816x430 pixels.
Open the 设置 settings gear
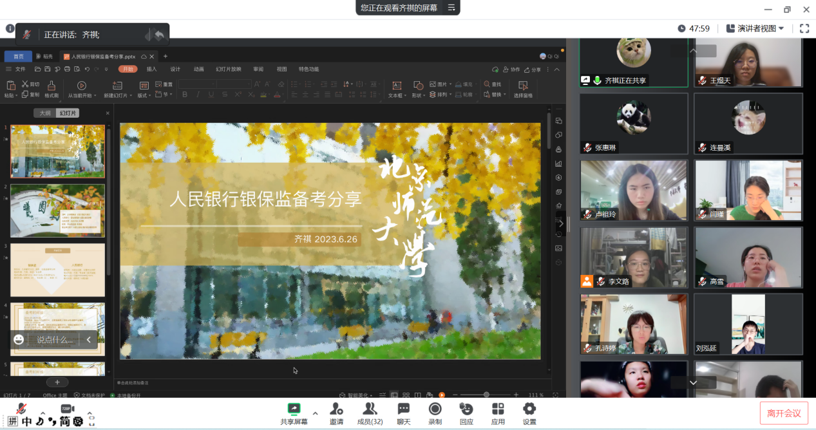[529, 409]
